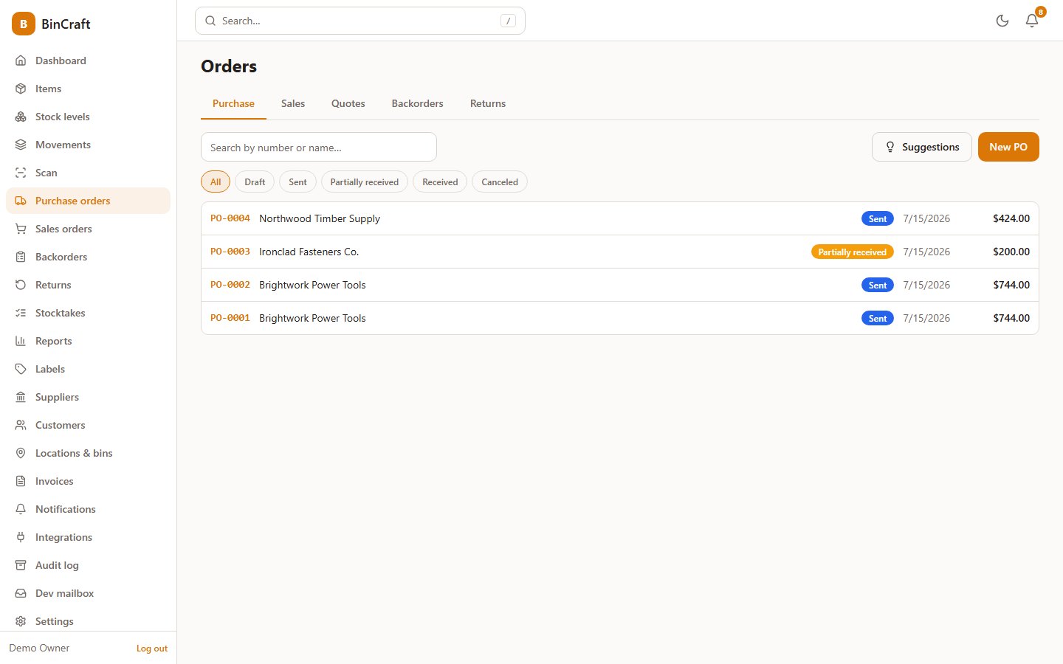This screenshot has width=1063, height=664.
Task: Click the BinCraft logo icon
Action: (x=24, y=24)
